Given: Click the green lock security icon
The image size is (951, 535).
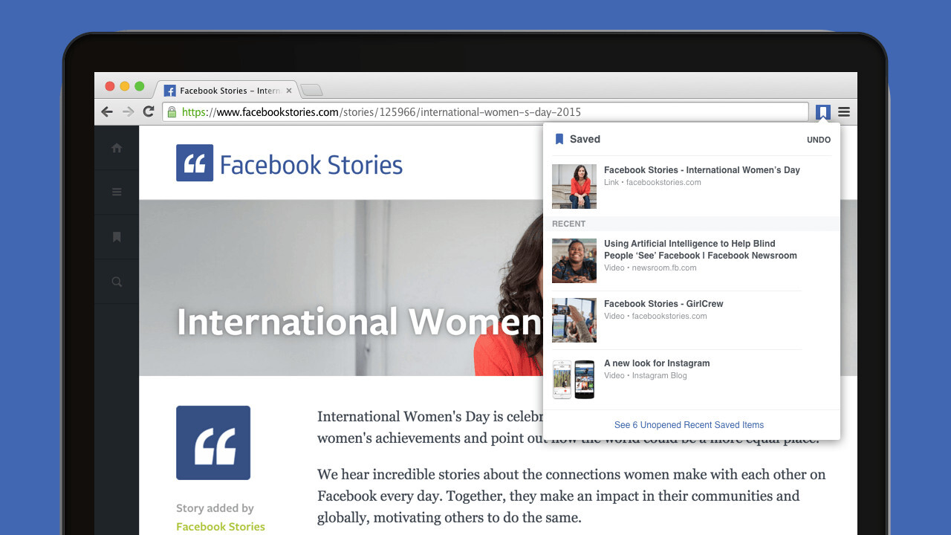Looking at the screenshot, I should (x=172, y=112).
